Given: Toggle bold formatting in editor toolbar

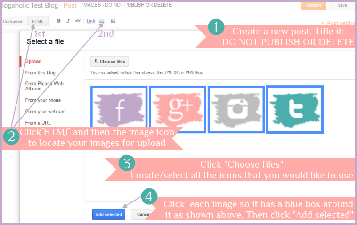Looking at the screenshot, I should click(59, 21).
